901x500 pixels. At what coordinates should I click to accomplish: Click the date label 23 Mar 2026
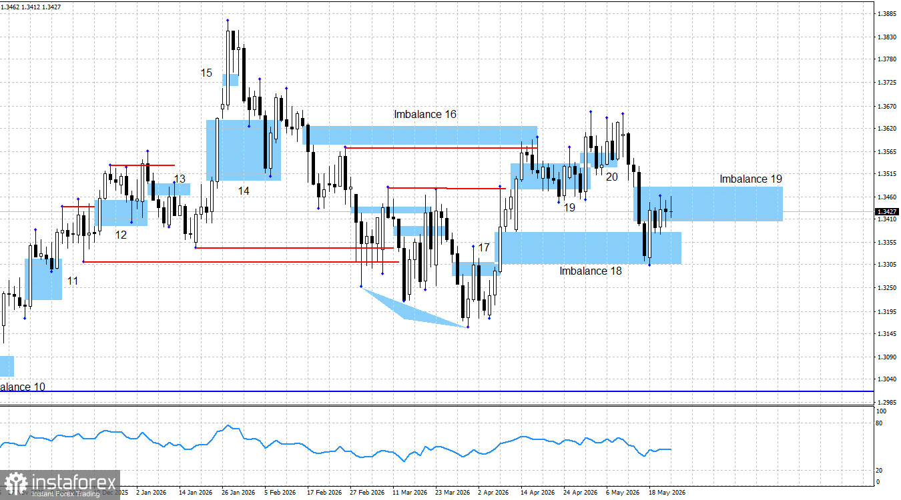click(x=452, y=493)
